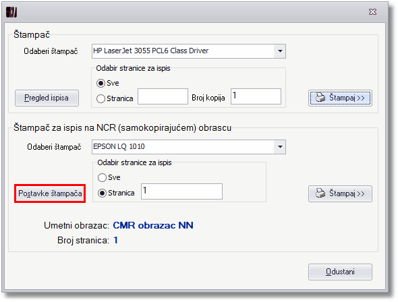Click the top Štampaj >> button text
The image size is (398, 302).
pos(347,98)
